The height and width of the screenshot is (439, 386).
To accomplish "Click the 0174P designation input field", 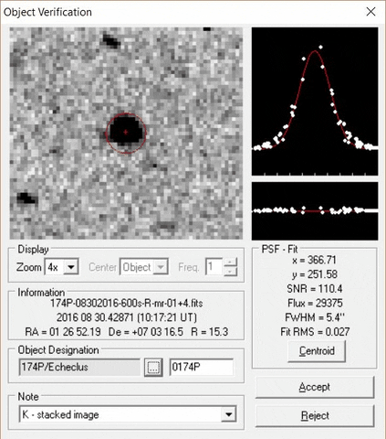I will [202, 367].
